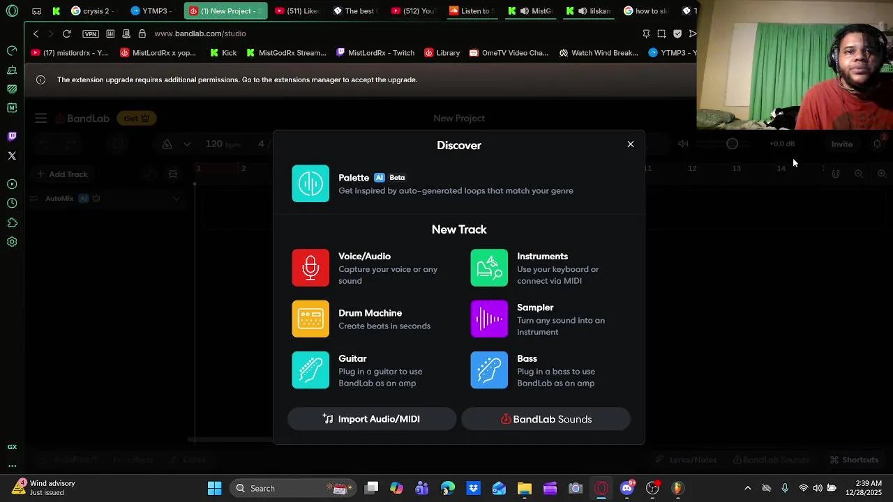
Task: Click the Invite button
Action: coord(841,144)
